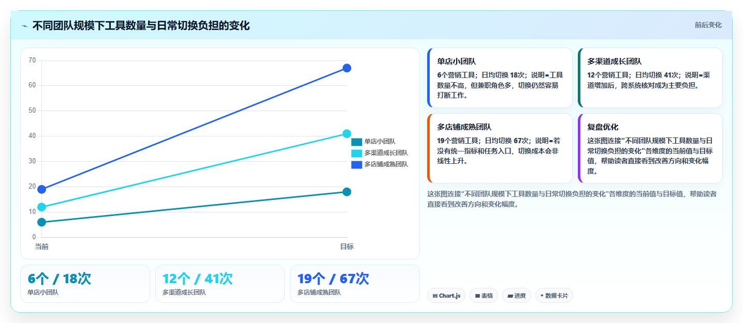Click the 表格 tag chip
Viewport: 743px width, 323px height.
484,296
